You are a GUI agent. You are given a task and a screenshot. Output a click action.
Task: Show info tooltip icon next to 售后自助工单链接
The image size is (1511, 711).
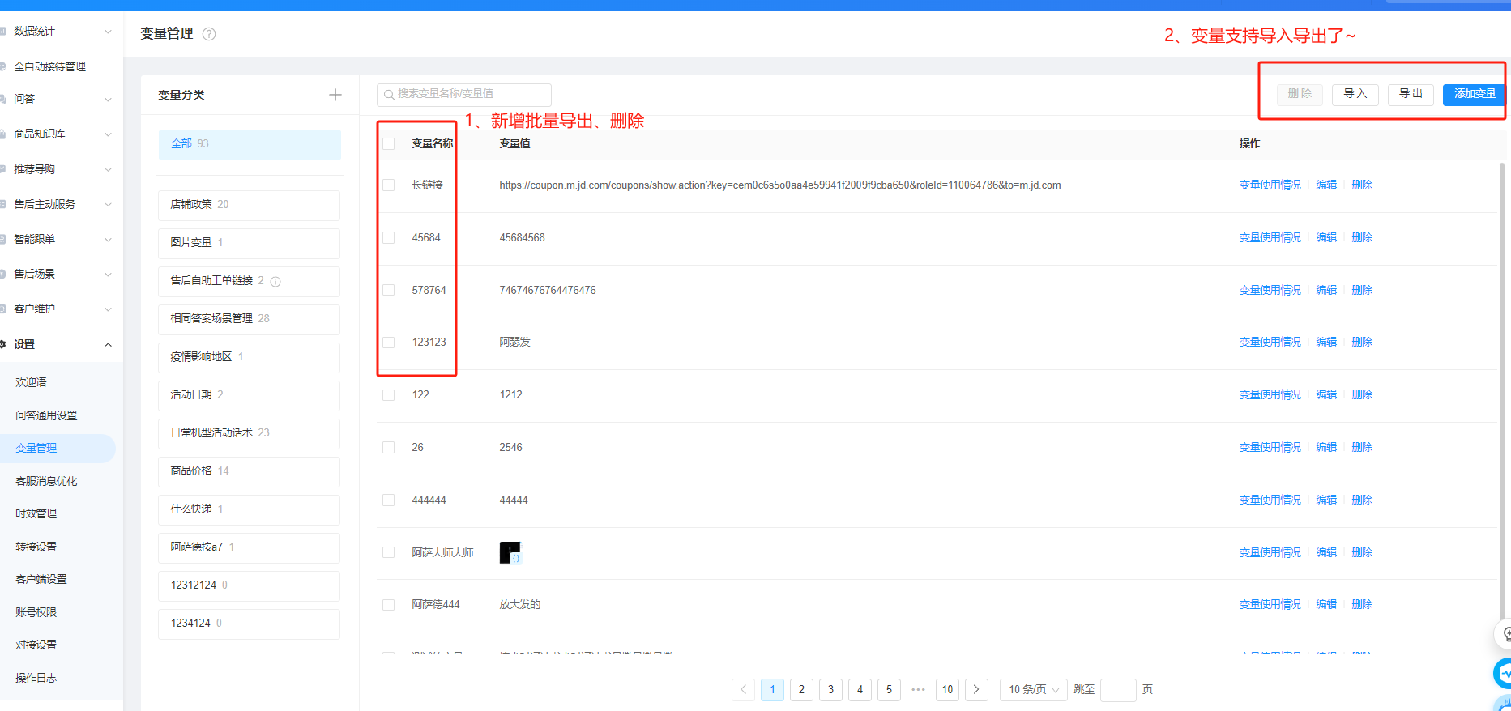[x=275, y=282]
